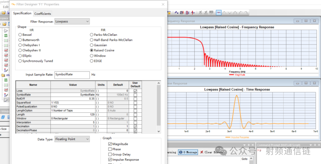Click LengthOption value Number of Taps

click(73, 110)
